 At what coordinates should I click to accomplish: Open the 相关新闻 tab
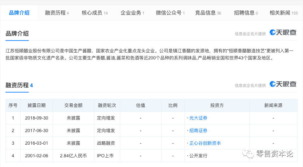(284, 13)
